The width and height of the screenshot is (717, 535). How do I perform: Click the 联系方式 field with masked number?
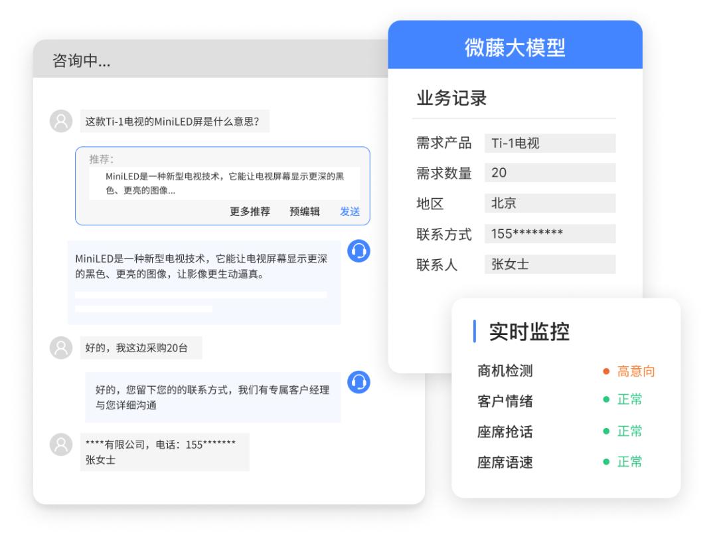[549, 234]
